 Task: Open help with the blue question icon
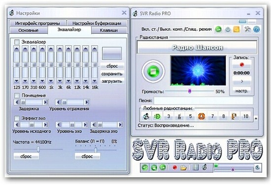[257, 29]
